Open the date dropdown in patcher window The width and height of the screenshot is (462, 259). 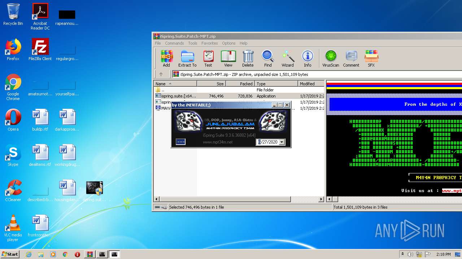coord(282,142)
